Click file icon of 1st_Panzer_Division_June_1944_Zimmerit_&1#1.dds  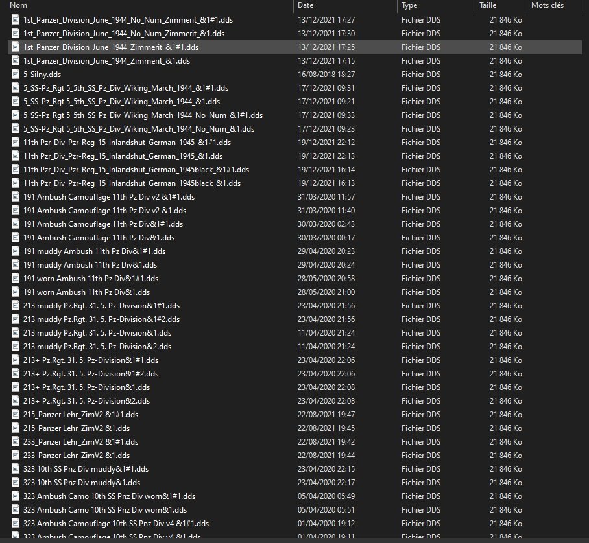(16, 47)
